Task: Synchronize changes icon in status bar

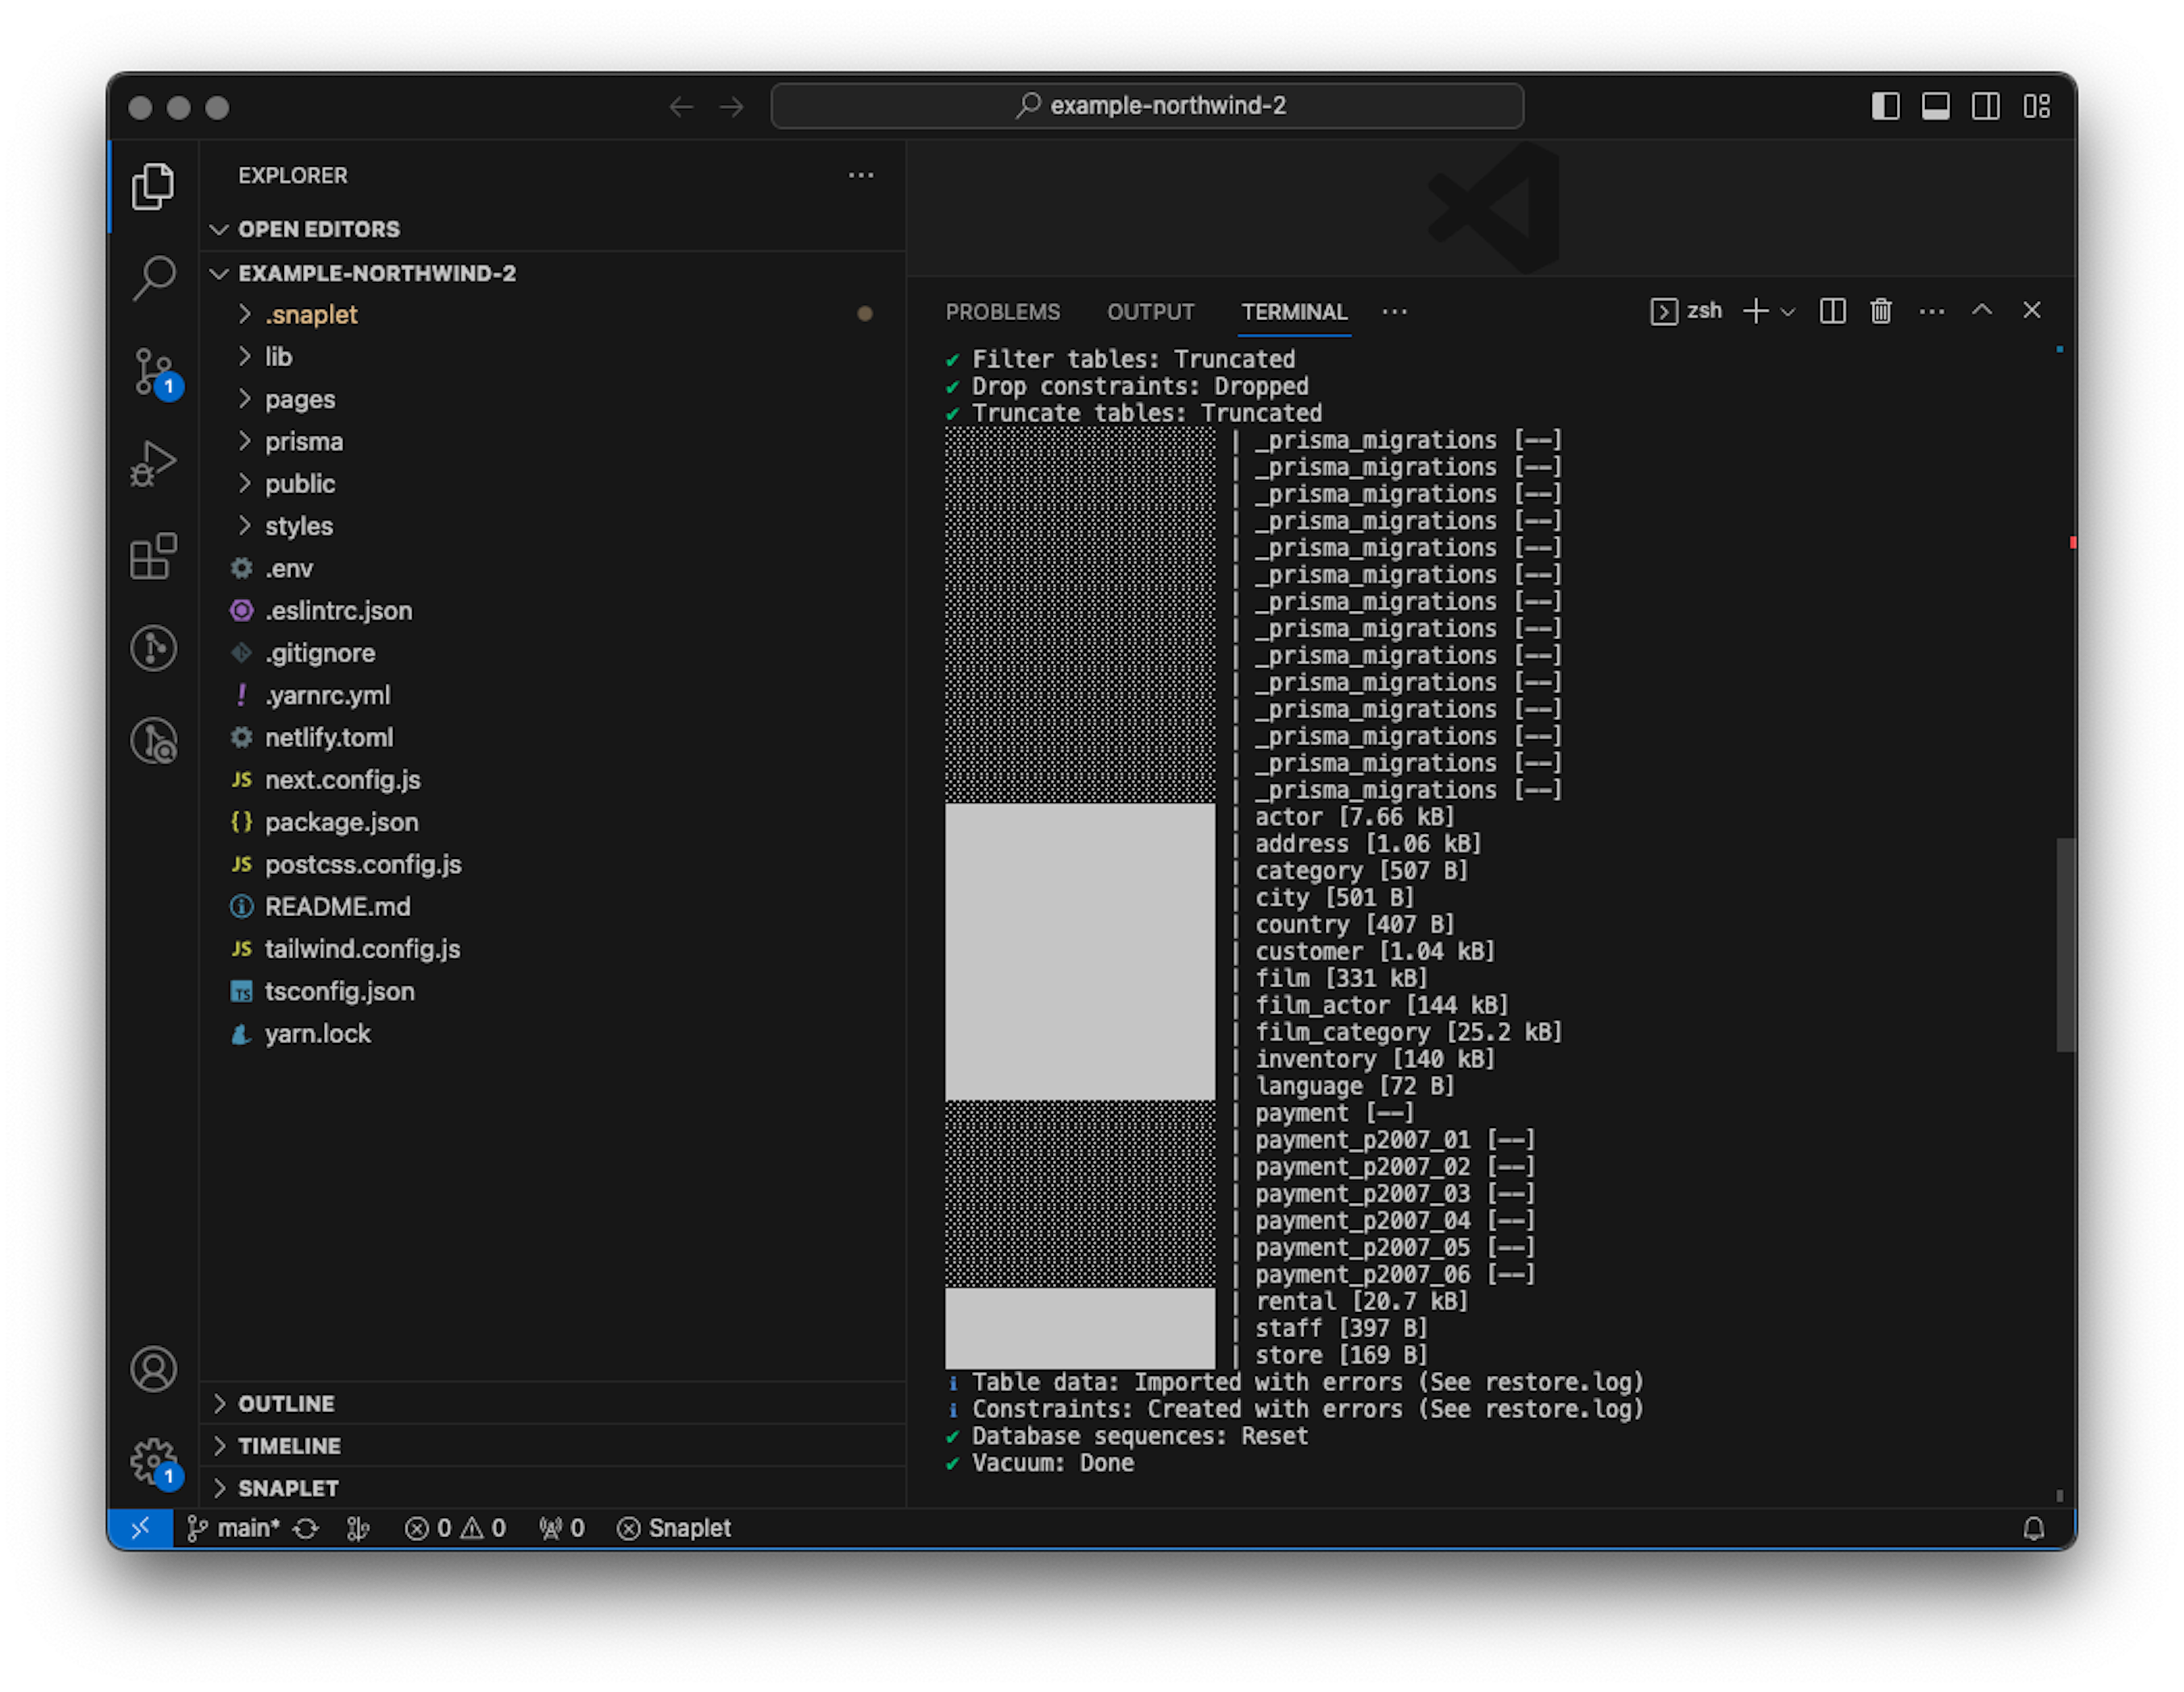Action: [x=306, y=1528]
